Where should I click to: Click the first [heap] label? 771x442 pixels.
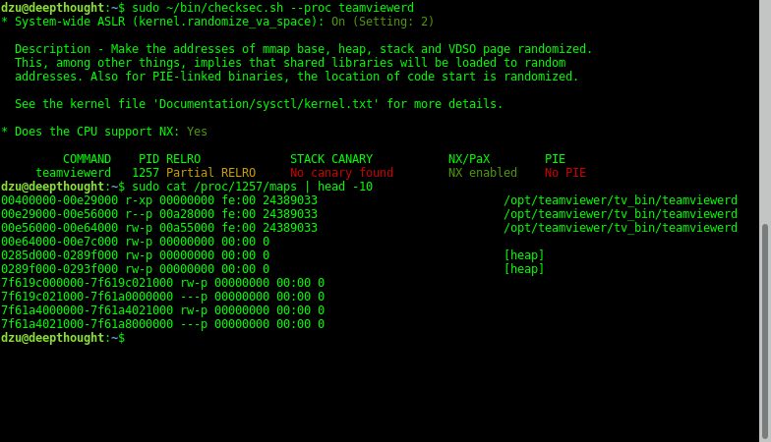click(523, 255)
